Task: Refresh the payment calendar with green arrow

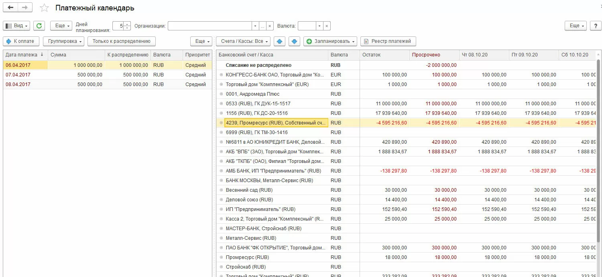Action: pos(39,26)
